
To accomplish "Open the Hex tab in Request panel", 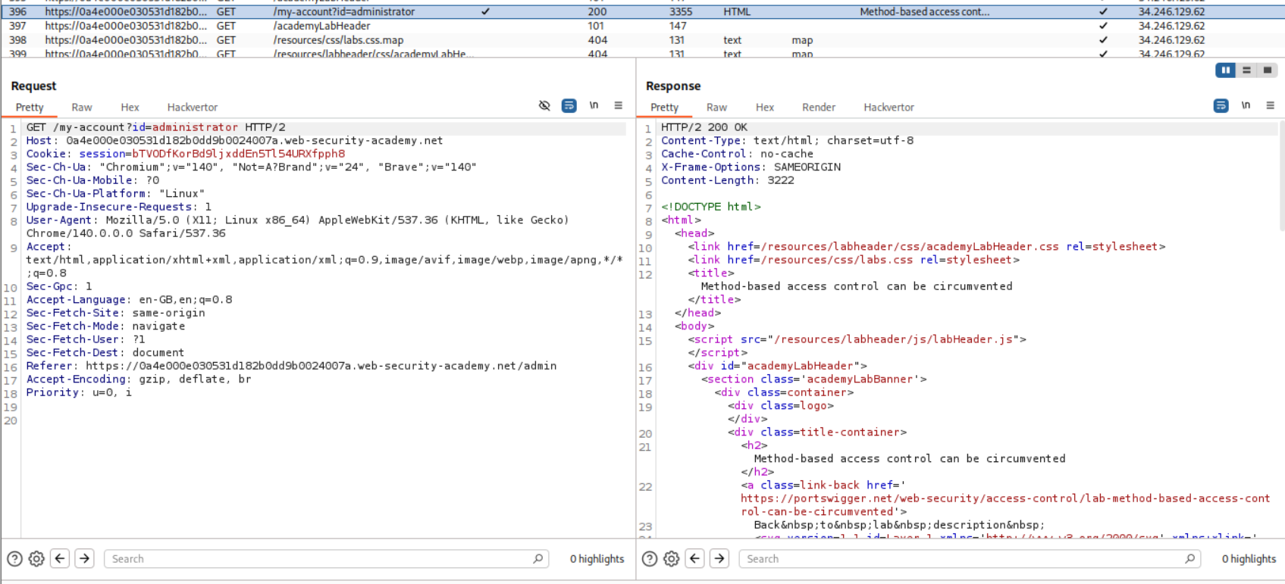I will point(130,108).
